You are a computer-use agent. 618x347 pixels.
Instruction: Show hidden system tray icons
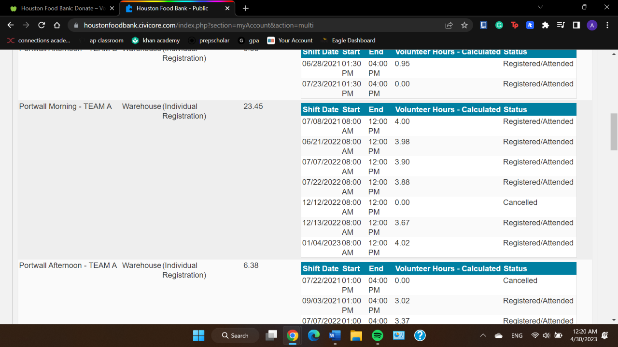point(483,335)
